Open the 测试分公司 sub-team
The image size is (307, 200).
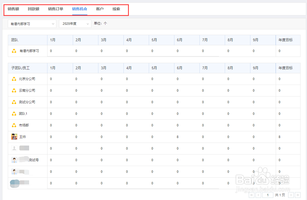tap(27, 102)
